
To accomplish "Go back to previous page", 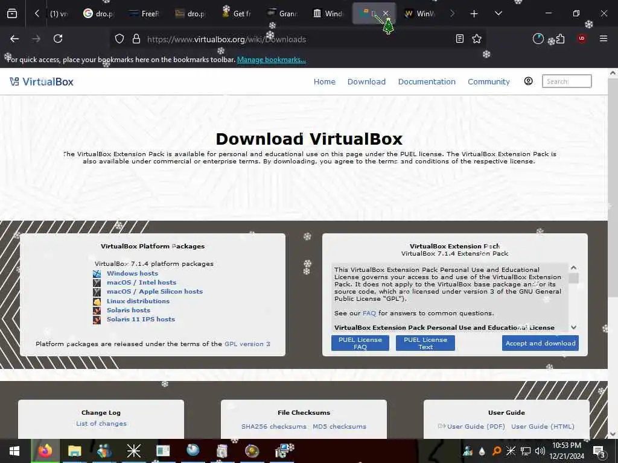I will (14, 39).
